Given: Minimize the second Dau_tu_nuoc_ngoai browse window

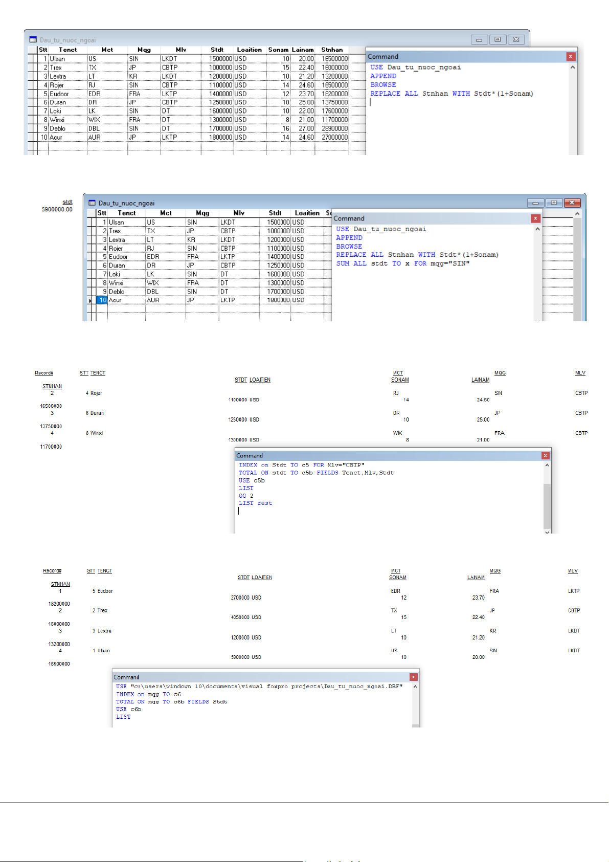Looking at the screenshot, I should tap(535, 203).
